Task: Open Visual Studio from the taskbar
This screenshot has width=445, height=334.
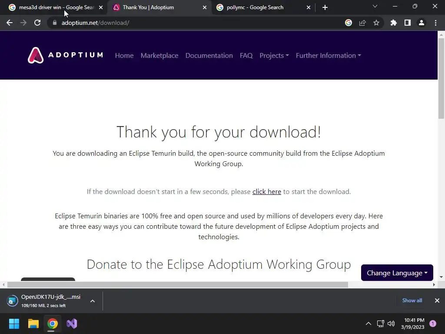Action: [x=72, y=324]
